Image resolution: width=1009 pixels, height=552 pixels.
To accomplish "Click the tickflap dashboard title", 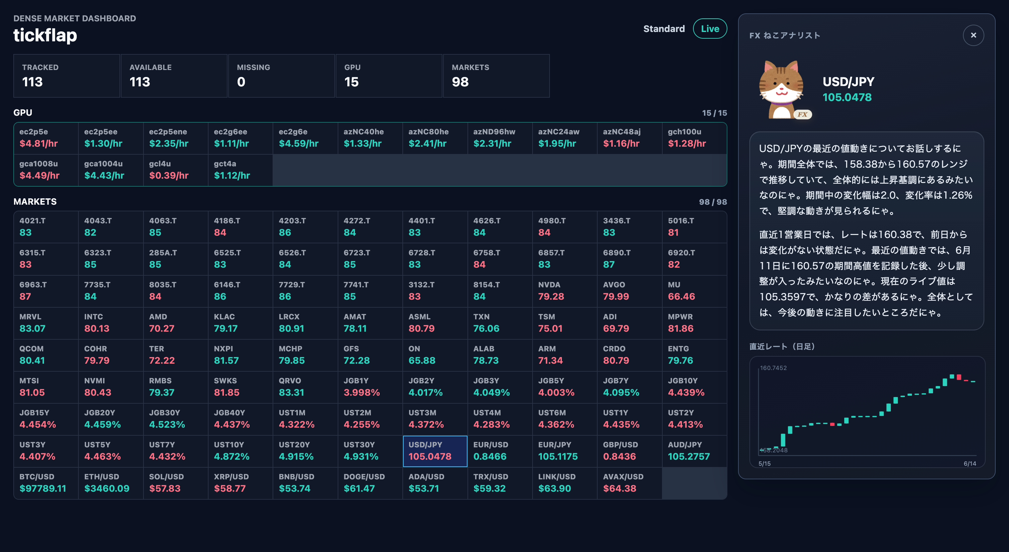I will coord(45,35).
